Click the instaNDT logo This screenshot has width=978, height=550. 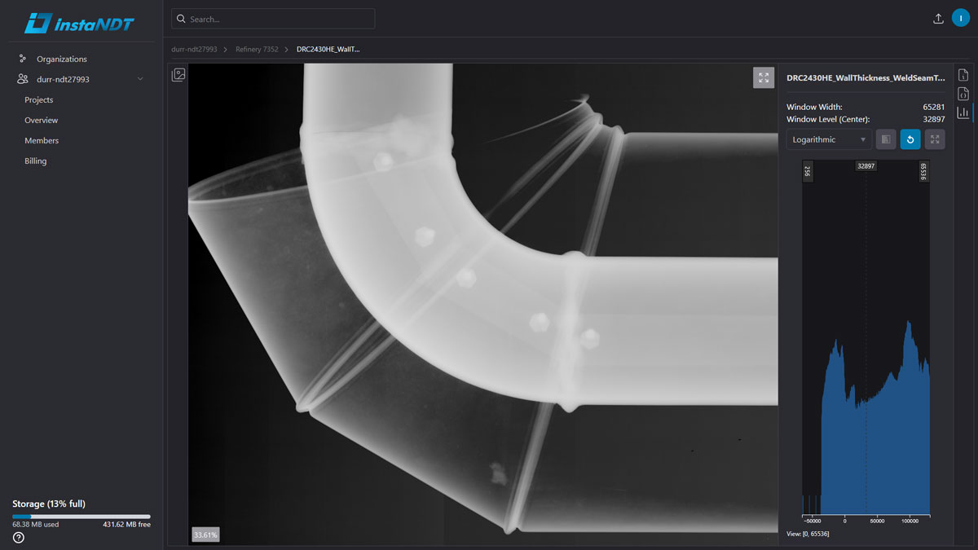tap(78, 24)
